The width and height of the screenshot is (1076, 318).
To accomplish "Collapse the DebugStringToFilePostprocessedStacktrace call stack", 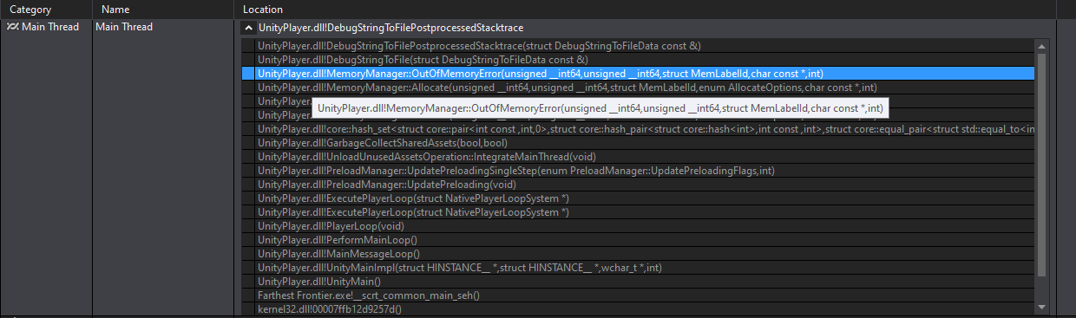I will (x=249, y=28).
